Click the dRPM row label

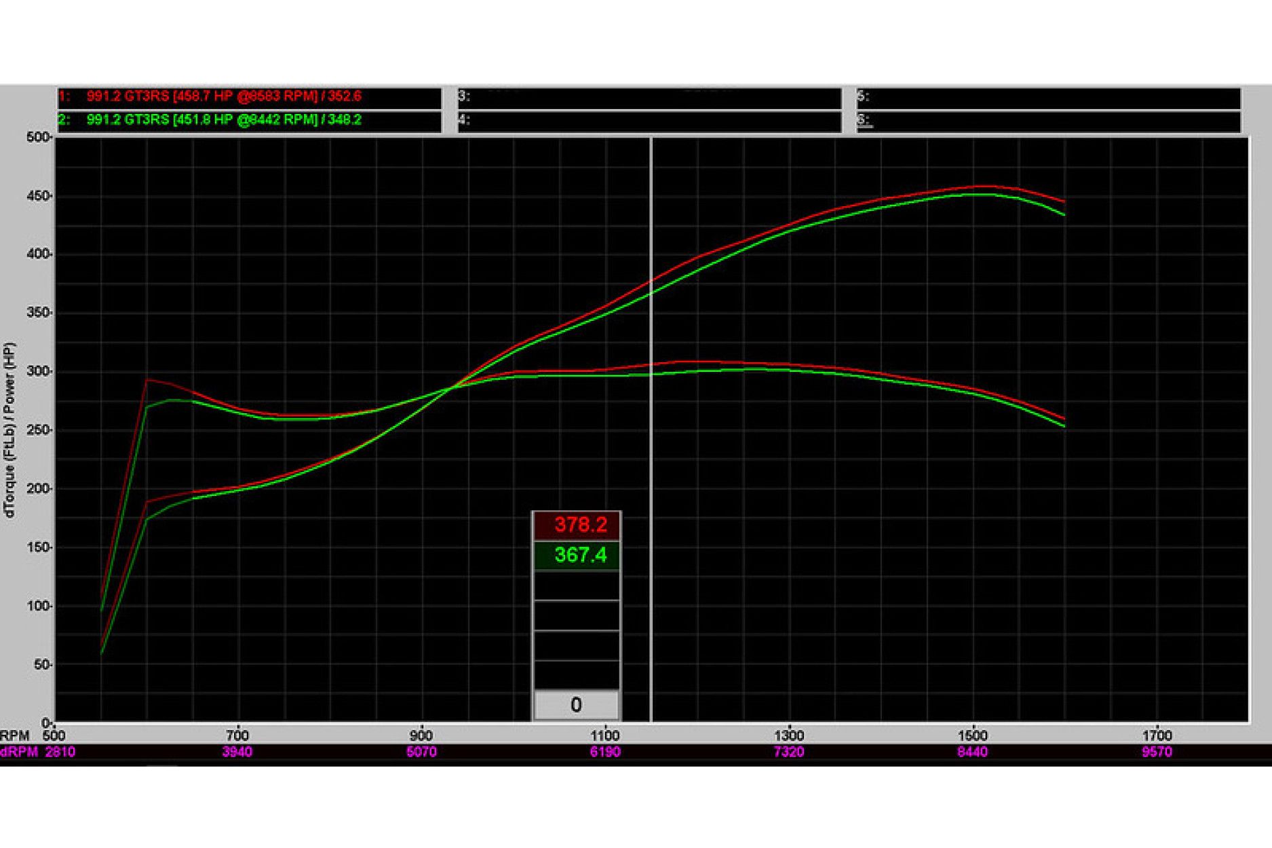tap(19, 752)
